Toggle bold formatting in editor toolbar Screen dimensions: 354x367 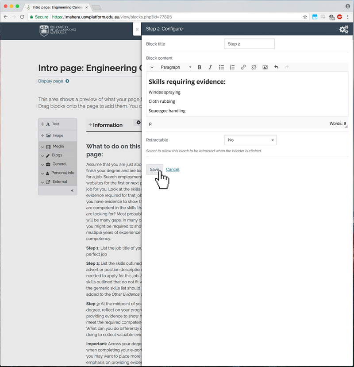[x=200, y=67]
